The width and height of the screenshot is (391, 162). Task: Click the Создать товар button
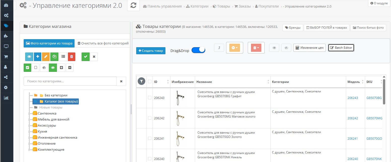click(151, 51)
